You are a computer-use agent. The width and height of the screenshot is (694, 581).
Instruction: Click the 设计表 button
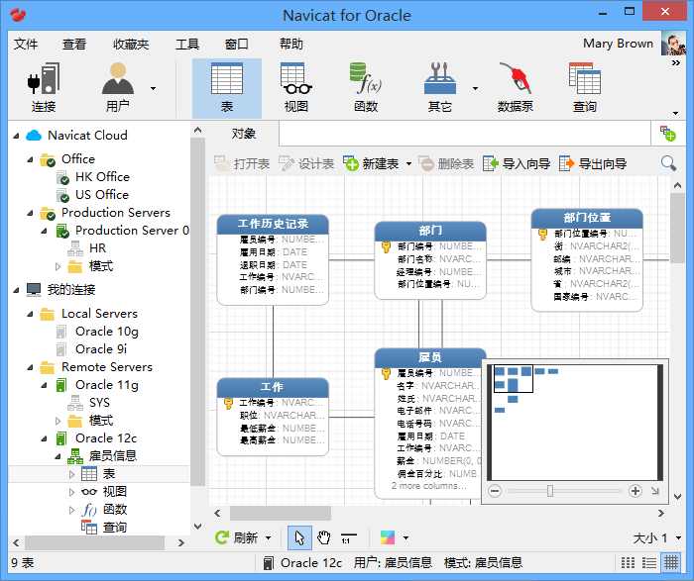tap(306, 164)
